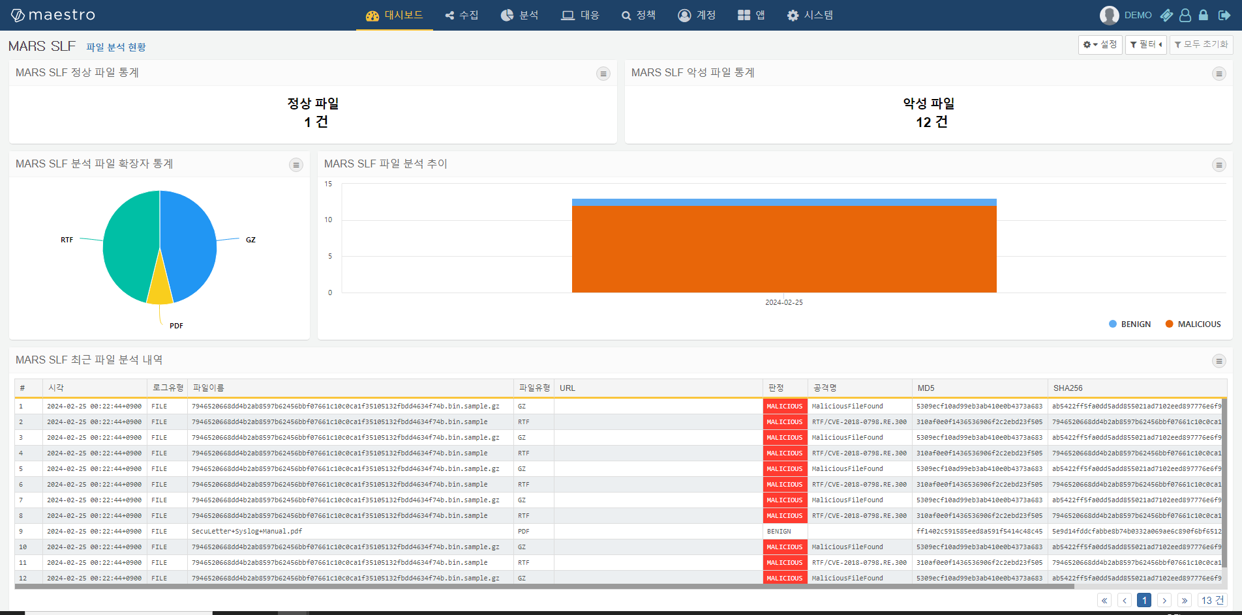
Task: Open the user profile icon
Action: point(1185,15)
